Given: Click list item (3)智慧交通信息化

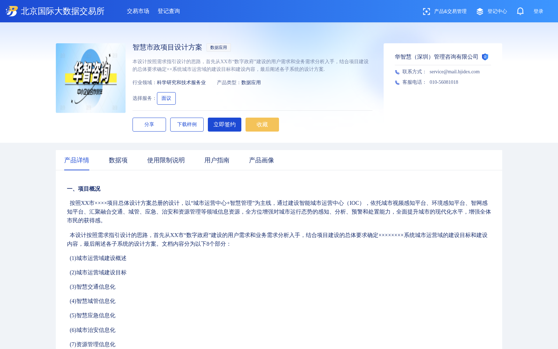Looking at the screenshot, I should point(92,287).
